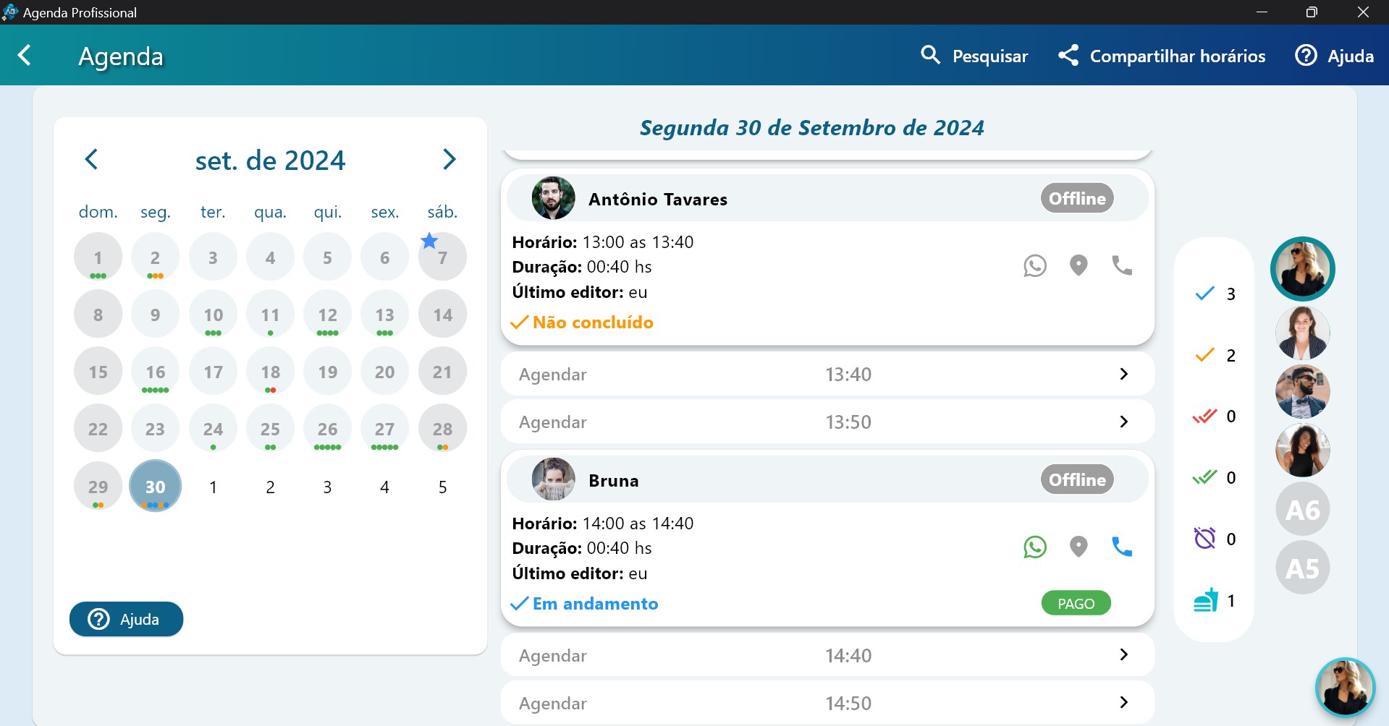Screen dimensions: 1389x726
Task: Select September 16 in calendar
Action: click(155, 372)
